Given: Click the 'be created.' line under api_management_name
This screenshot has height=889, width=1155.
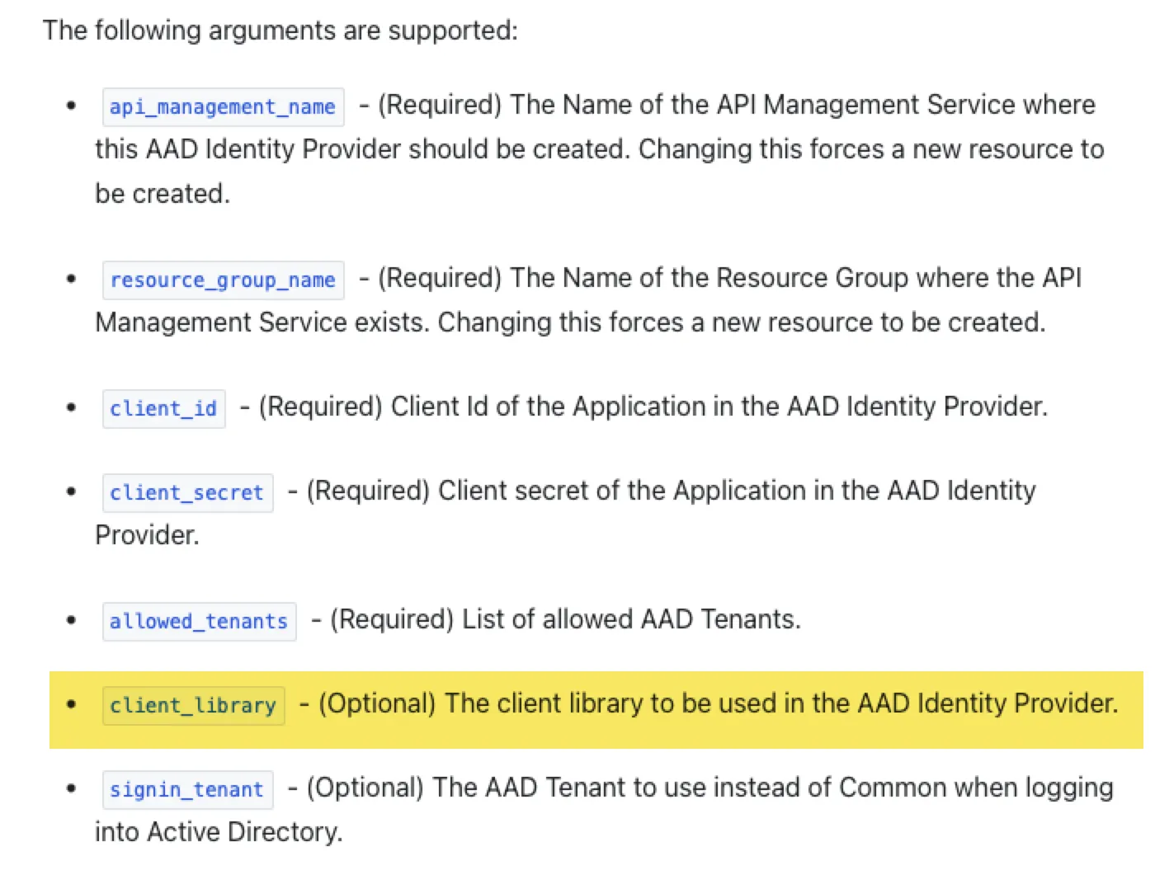Looking at the screenshot, I should (163, 194).
